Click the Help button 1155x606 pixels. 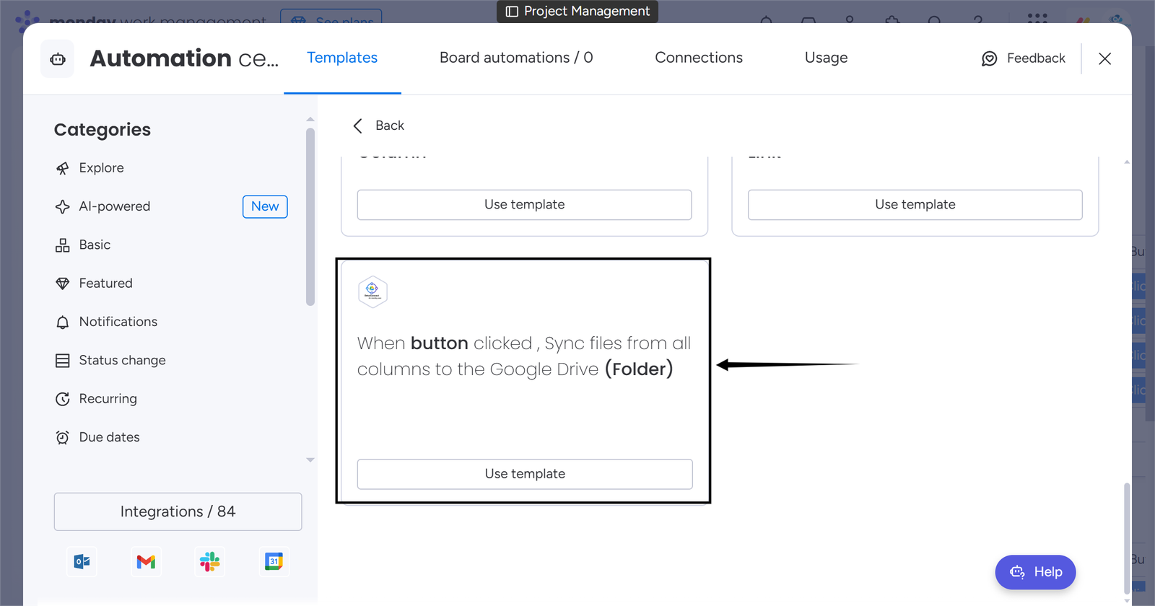(x=1035, y=572)
